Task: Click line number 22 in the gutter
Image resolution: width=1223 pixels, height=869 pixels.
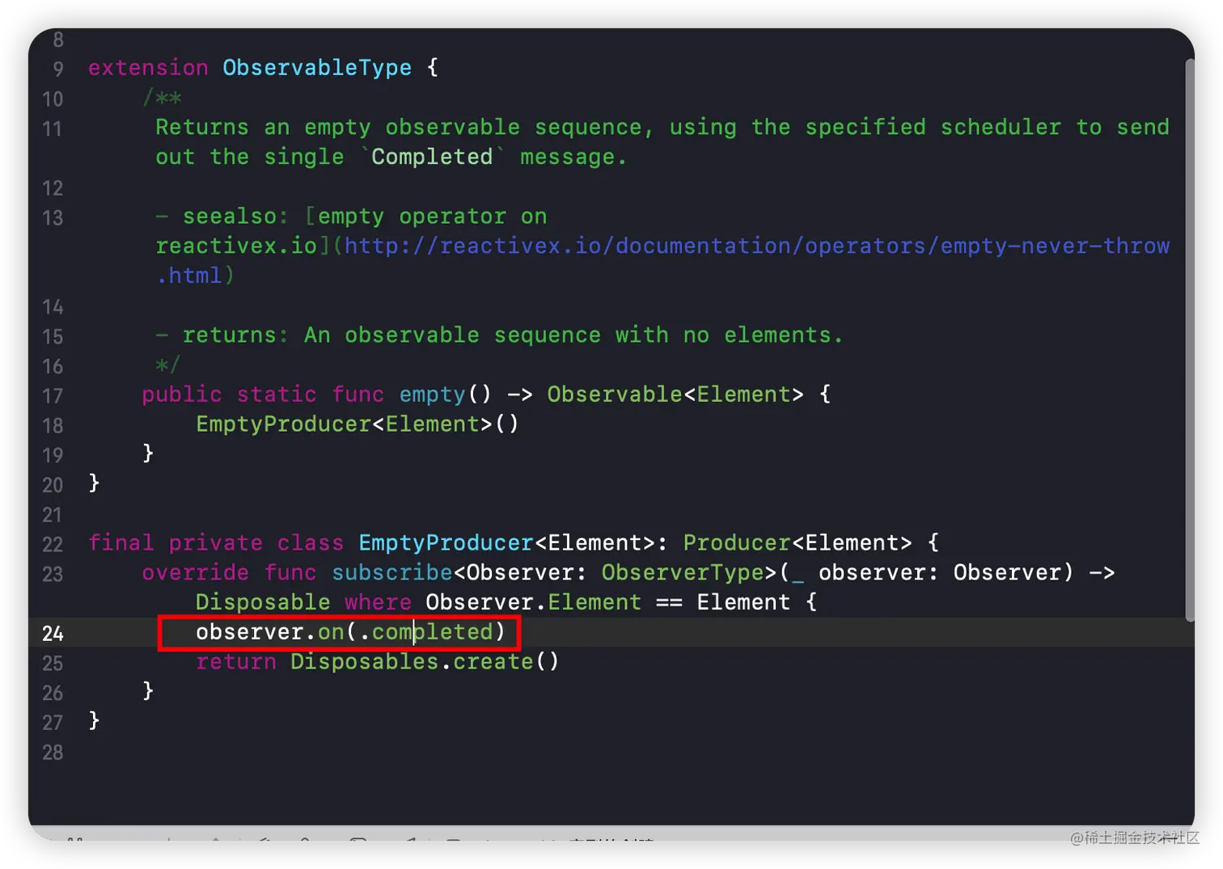Action: click(53, 545)
